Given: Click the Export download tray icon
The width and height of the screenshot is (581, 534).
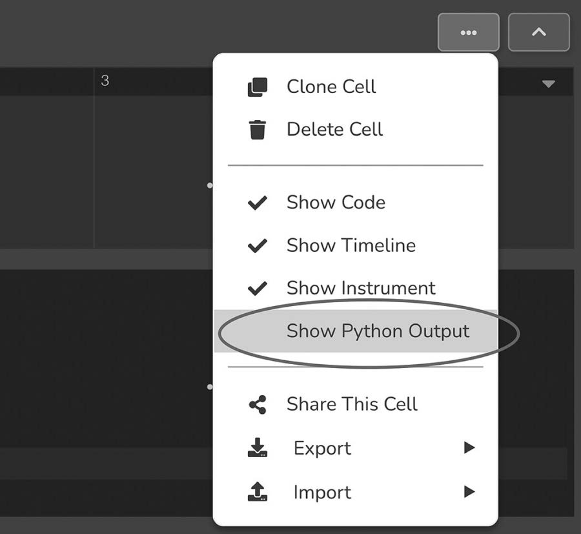Looking at the screenshot, I should point(257,447).
